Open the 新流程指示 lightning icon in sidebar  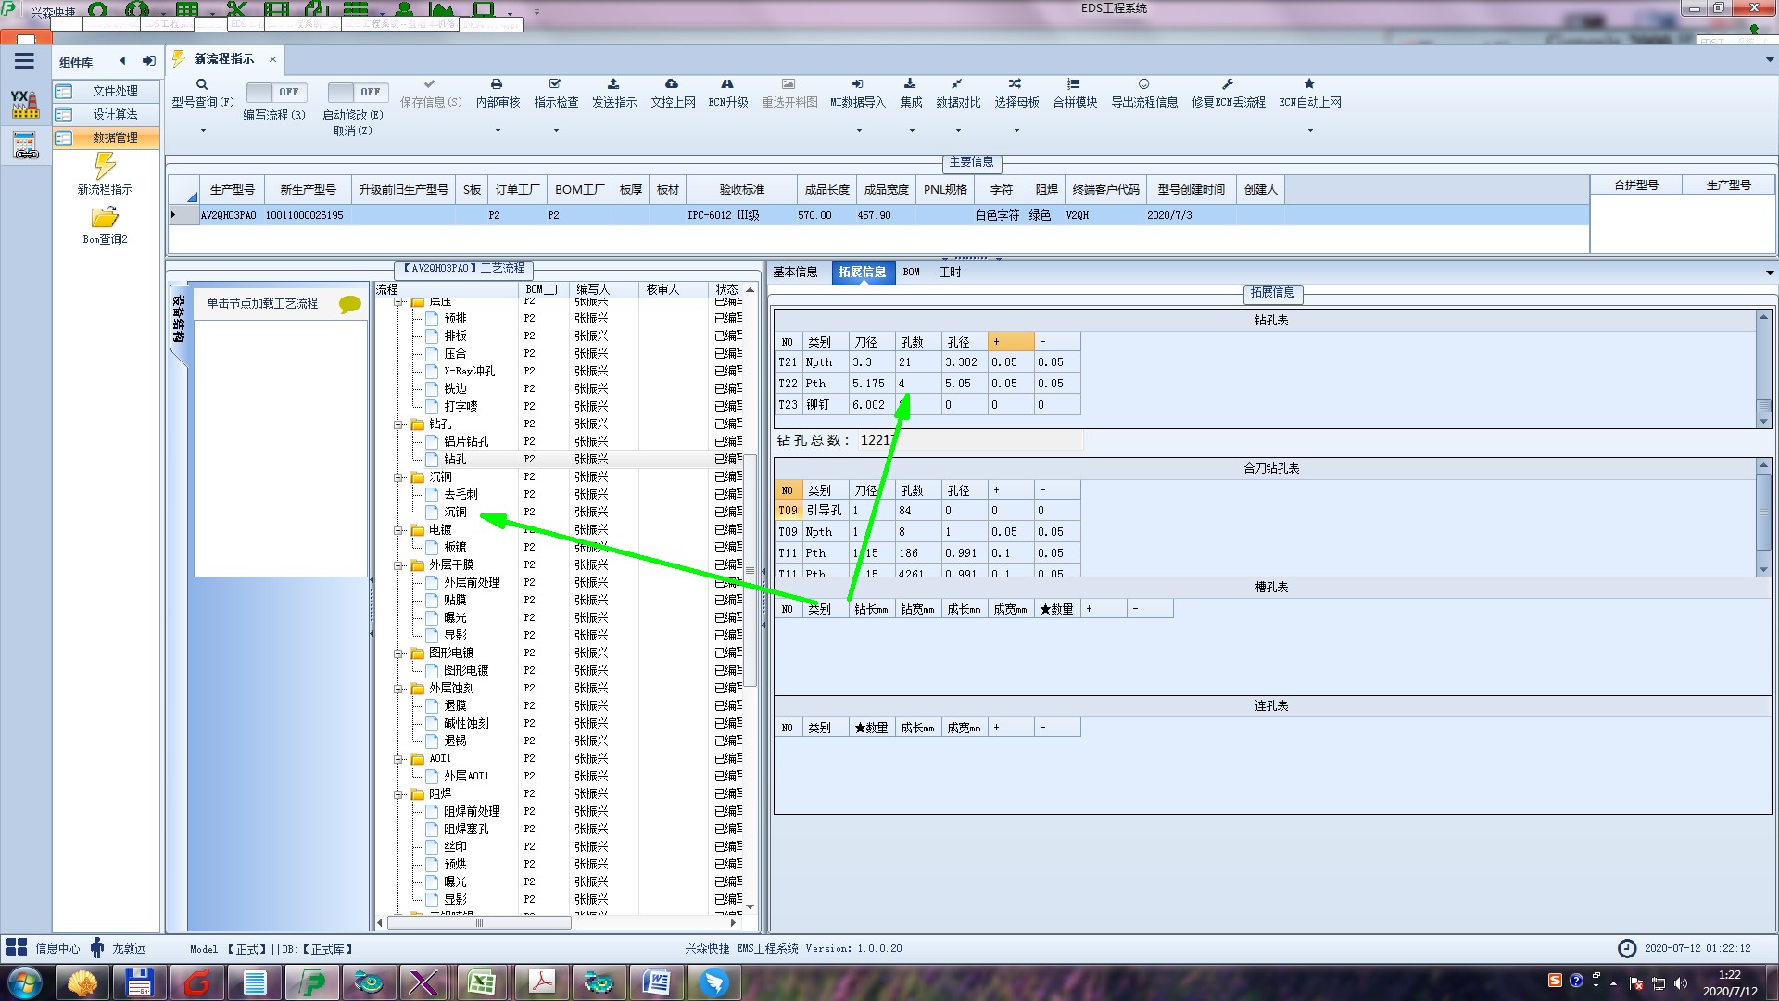[105, 167]
